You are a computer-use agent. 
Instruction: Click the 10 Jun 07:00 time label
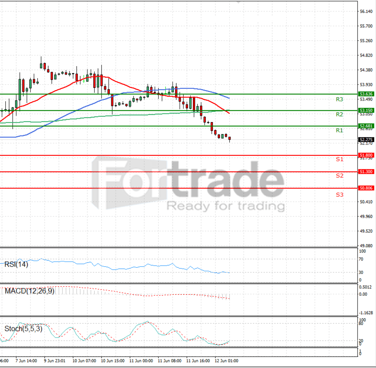[84, 361]
